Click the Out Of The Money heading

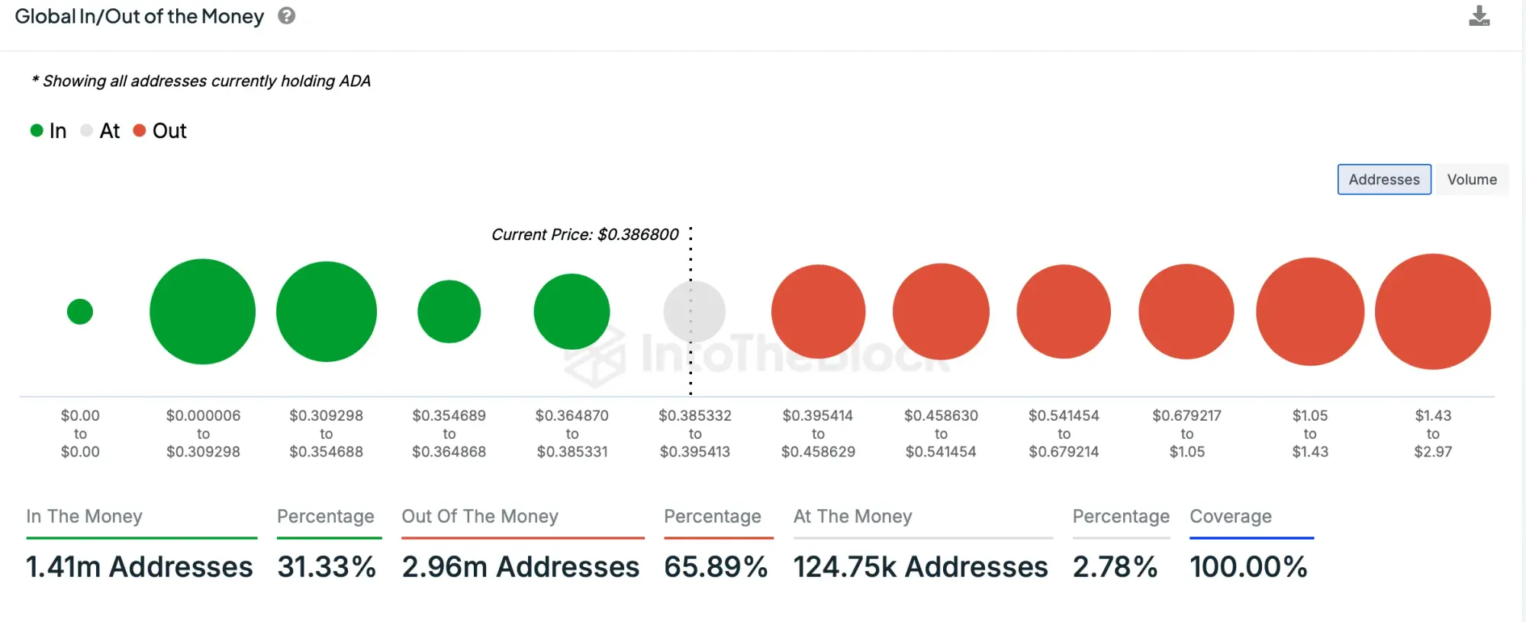[480, 516]
